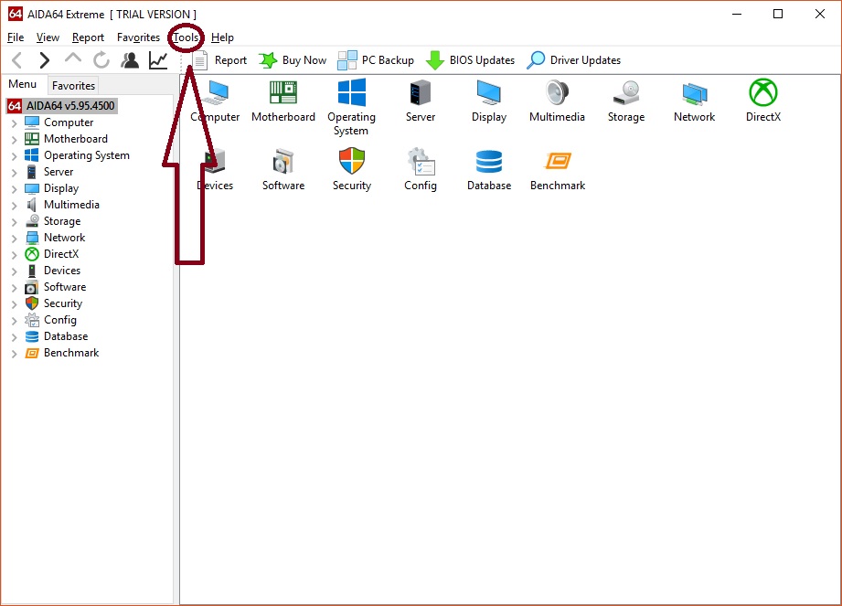Open the Tools menu
Viewport: 842px width, 606px height.
pyautogui.click(x=186, y=37)
